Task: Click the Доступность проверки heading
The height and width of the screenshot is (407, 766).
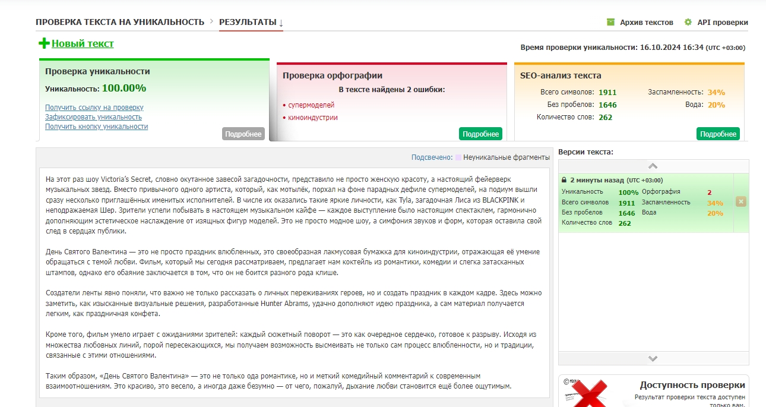Action: coord(692,385)
